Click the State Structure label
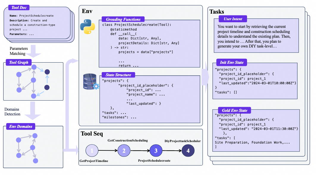Screen dimensions: 316x175 [x=118, y=75]
